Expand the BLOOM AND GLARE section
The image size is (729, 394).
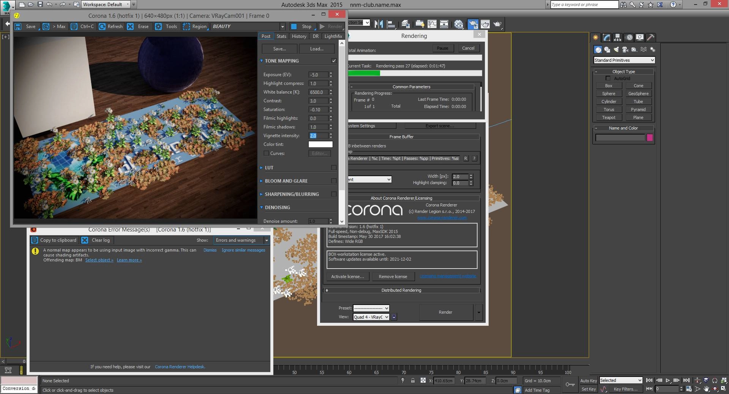(261, 181)
